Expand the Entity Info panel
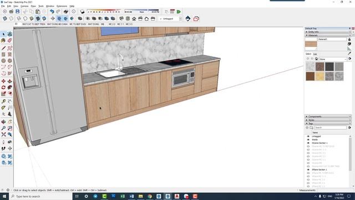This screenshot has height=200, width=355. [x=307, y=32]
